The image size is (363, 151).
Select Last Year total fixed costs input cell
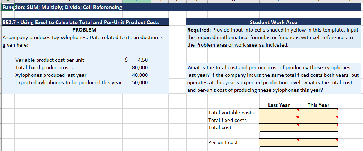(279, 120)
